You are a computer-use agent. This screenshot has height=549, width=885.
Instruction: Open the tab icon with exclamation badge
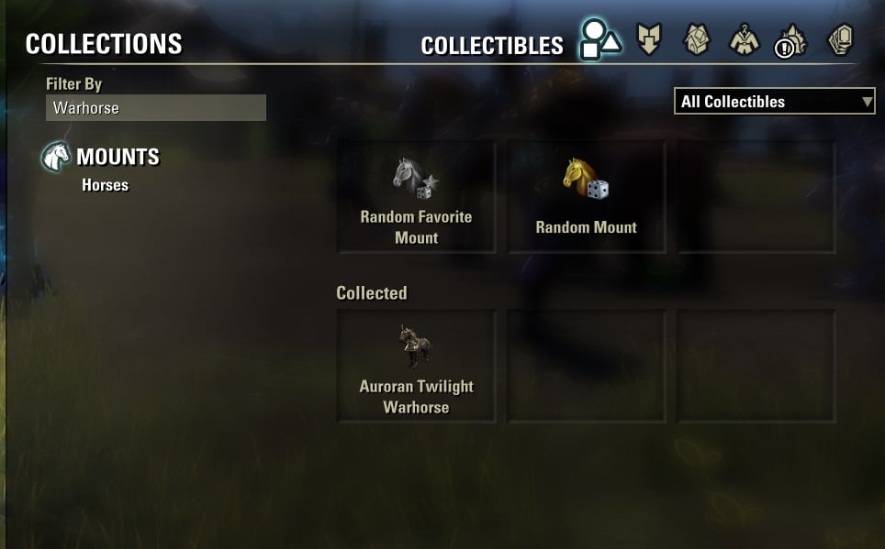(790, 40)
